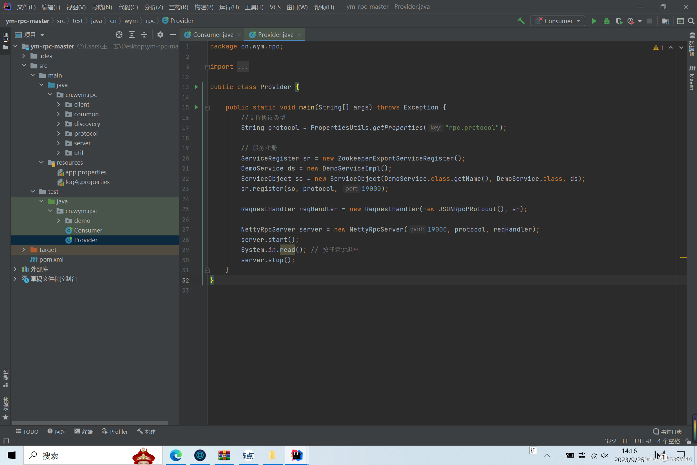Image resolution: width=697 pixels, height=465 pixels.
Task: Expand the target folder
Action: click(x=24, y=250)
